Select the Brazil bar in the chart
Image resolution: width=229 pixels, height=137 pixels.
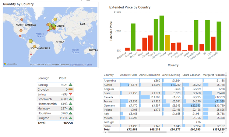[145, 44]
